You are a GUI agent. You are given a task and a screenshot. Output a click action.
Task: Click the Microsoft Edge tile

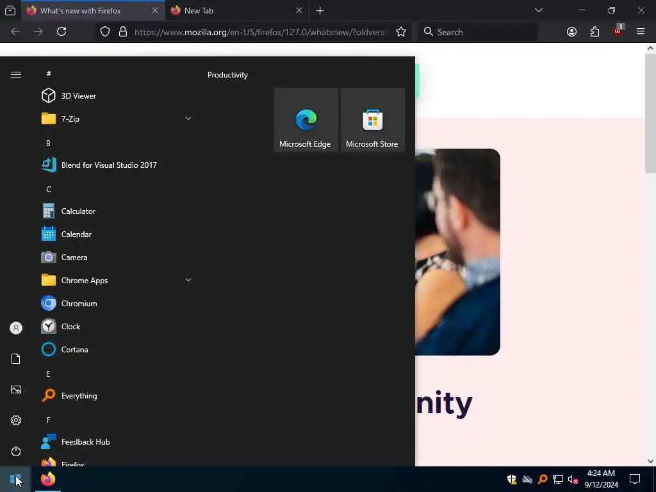click(x=306, y=120)
